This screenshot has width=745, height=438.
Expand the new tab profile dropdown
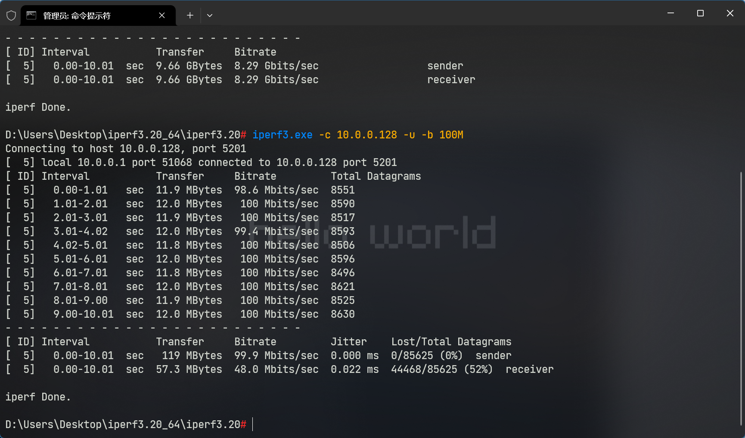[x=210, y=16]
